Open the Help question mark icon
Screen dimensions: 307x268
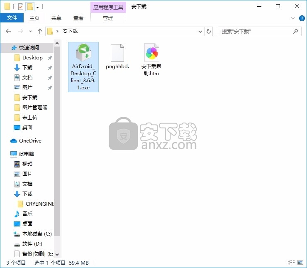(302, 18)
